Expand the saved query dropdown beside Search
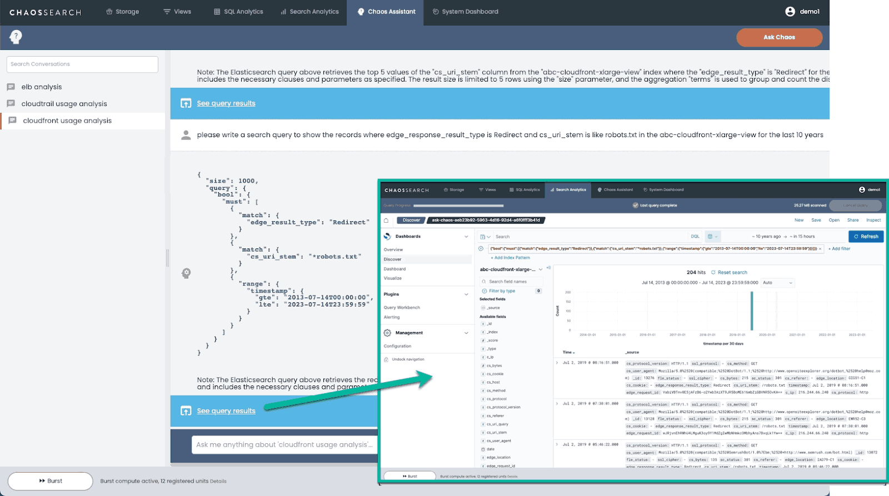This screenshot has width=889, height=496. [x=485, y=237]
